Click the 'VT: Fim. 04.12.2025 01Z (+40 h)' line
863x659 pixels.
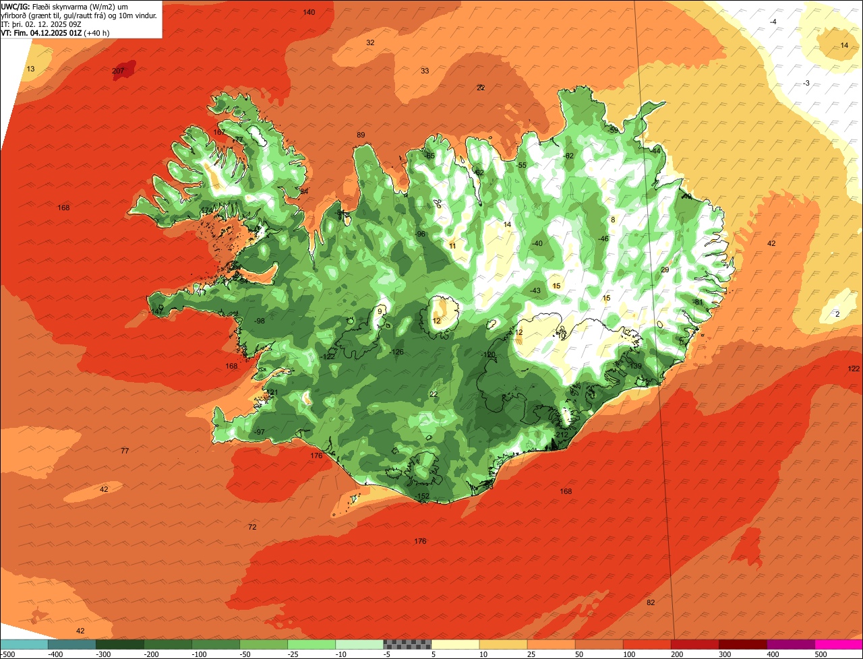pos(55,33)
